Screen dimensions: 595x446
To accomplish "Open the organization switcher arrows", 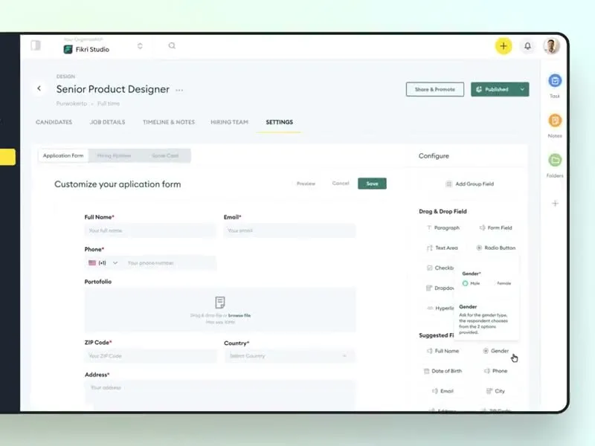I will (x=140, y=46).
